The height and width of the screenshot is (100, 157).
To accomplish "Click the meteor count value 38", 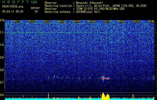I will pyautogui.click(x=36, y=11).
